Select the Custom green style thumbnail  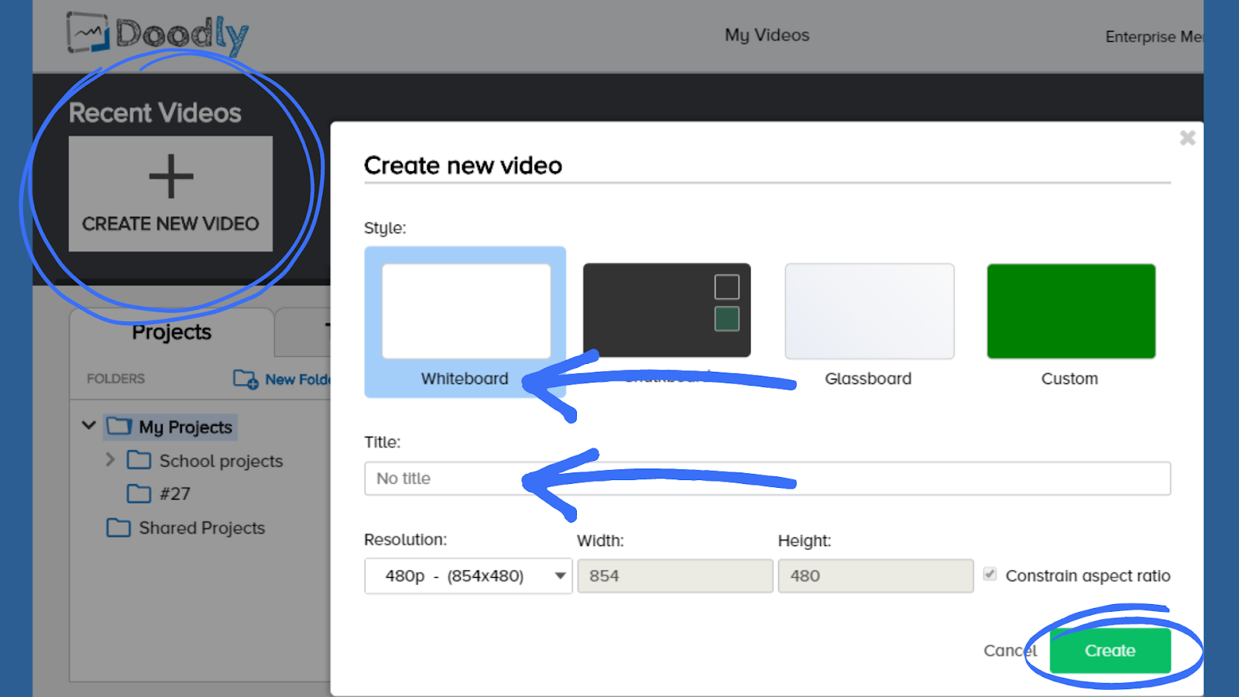(x=1071, y=311)
